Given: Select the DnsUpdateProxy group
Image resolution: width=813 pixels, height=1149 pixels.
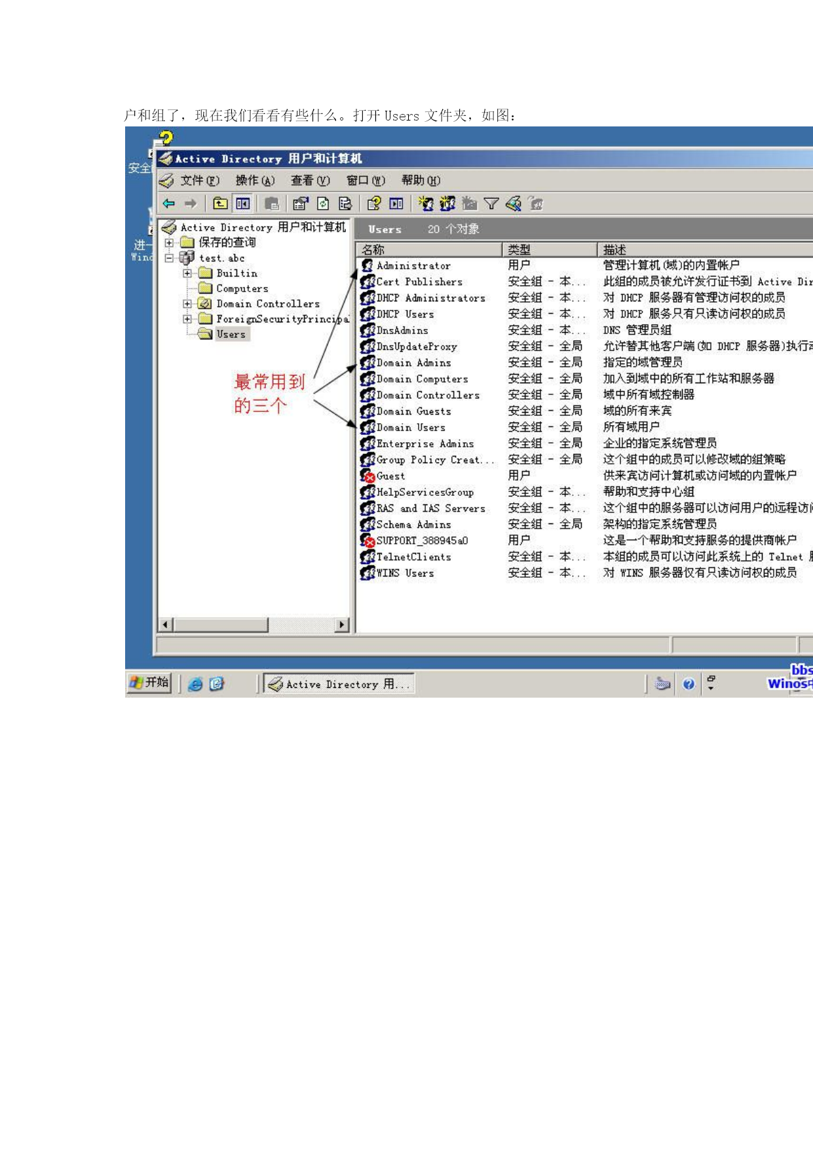Looking at the screenshot, I should [x=409, y=347].
